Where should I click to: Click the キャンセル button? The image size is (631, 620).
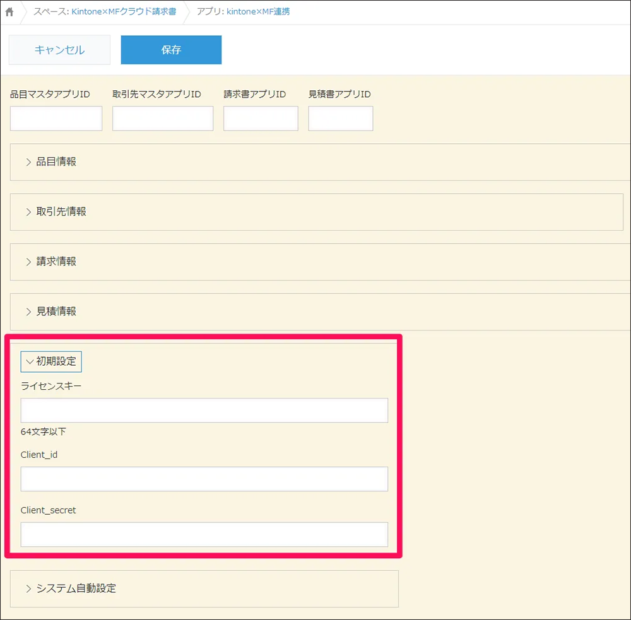pos(59,50)
